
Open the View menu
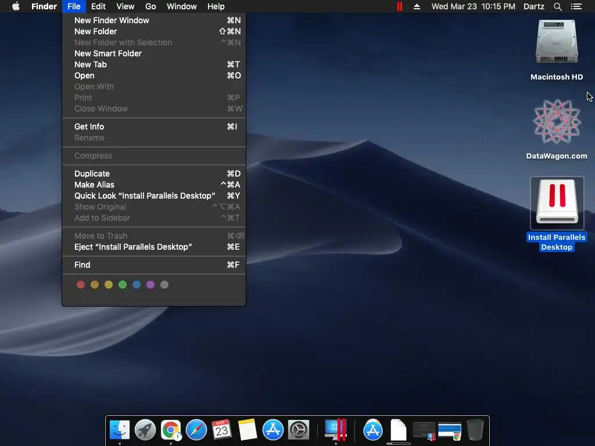coord(126,6)
